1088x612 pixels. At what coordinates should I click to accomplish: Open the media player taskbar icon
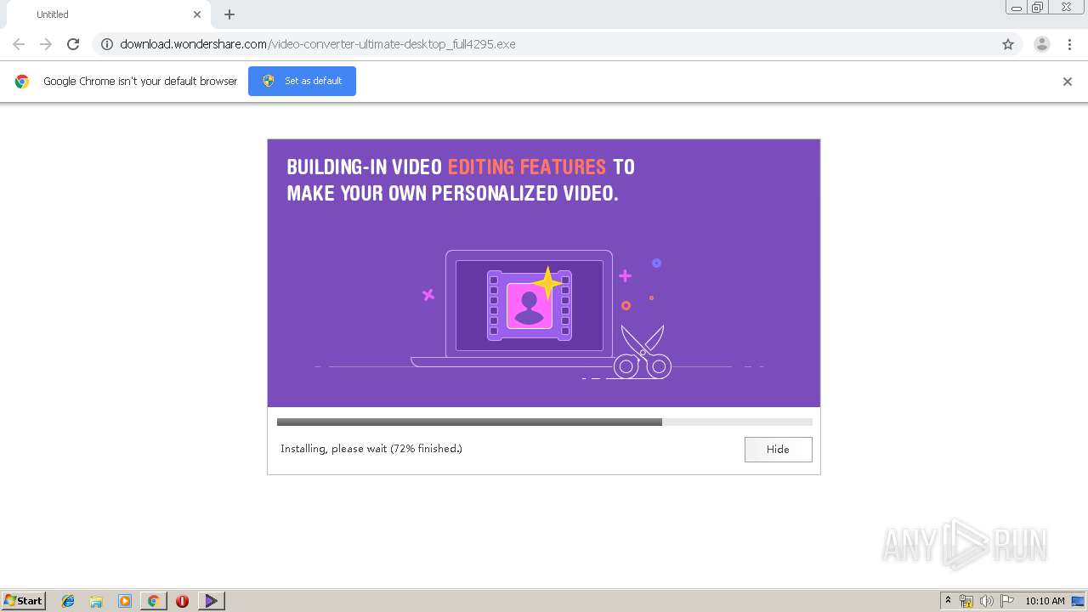(x=125, y=601)
